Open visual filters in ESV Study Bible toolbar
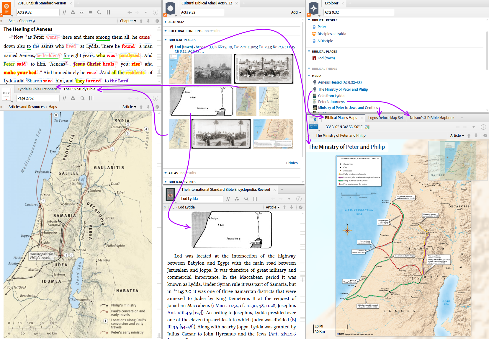Viewport: 489px width, 339px height. coord(73,98)
